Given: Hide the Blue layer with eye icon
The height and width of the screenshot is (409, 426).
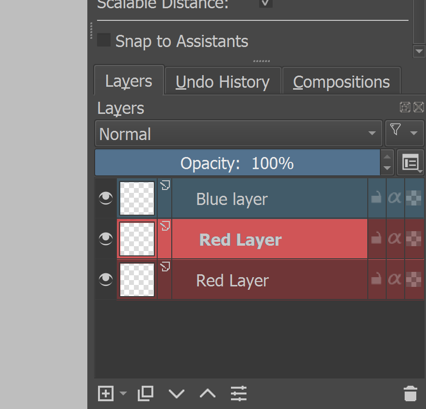Looking at the screenshot, I should [x=106, y=198].
